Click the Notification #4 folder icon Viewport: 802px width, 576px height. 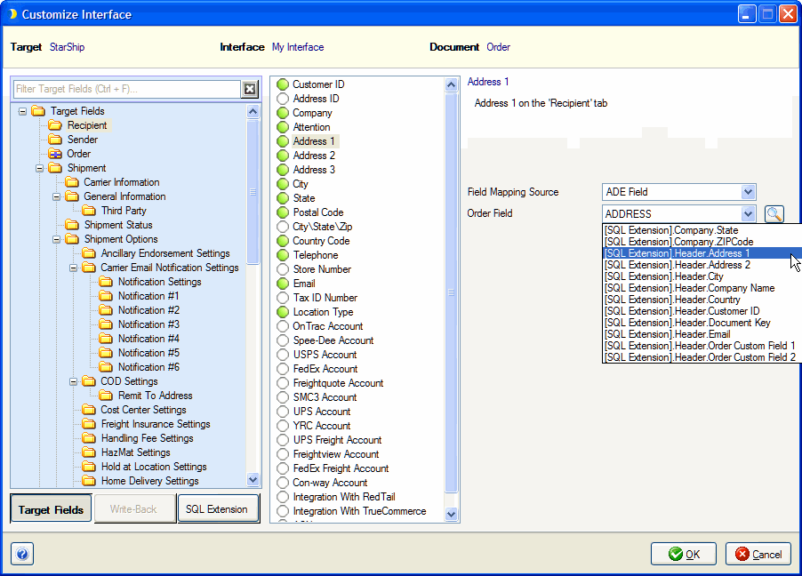tap(106, 339)
